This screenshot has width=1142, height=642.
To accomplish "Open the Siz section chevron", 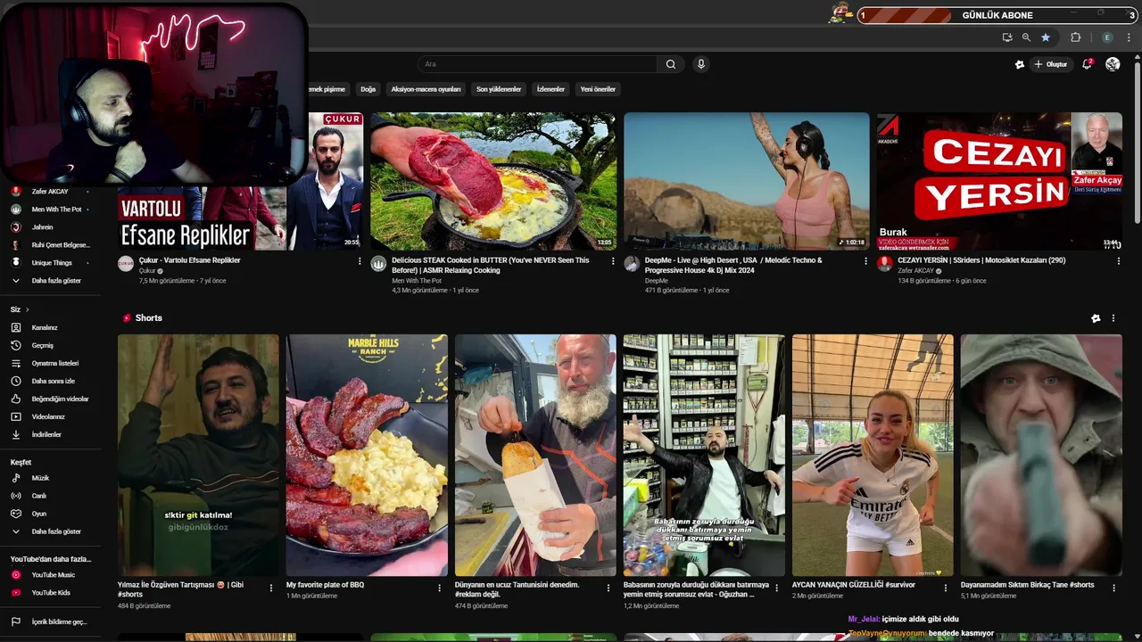I will [x=28, y=309].
